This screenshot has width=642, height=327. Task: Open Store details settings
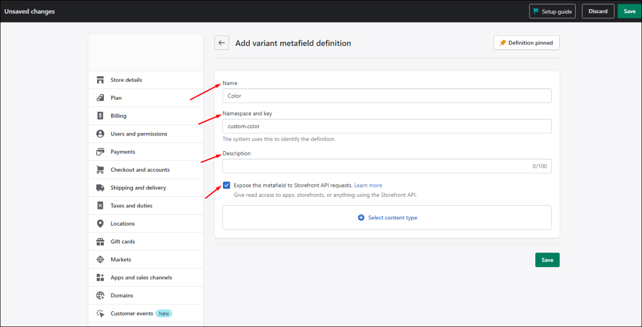pos(146,80)
